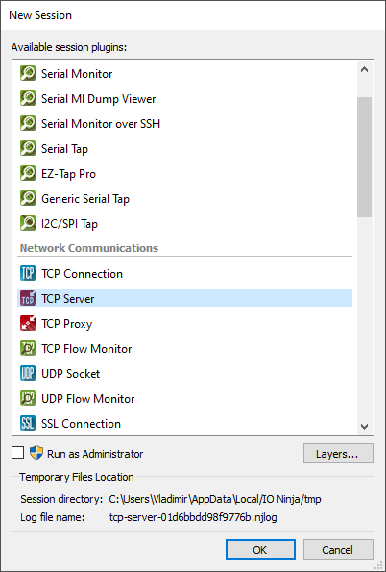Select the SSL Connection icon

pyautogui.click(x=28, y=424)
